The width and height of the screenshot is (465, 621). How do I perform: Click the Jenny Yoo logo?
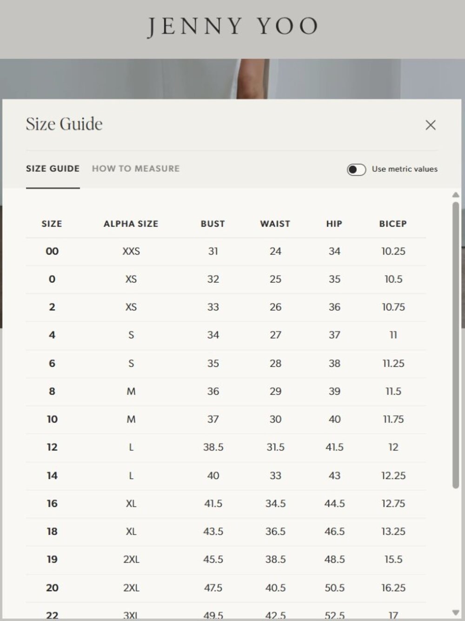click(232, 27)
